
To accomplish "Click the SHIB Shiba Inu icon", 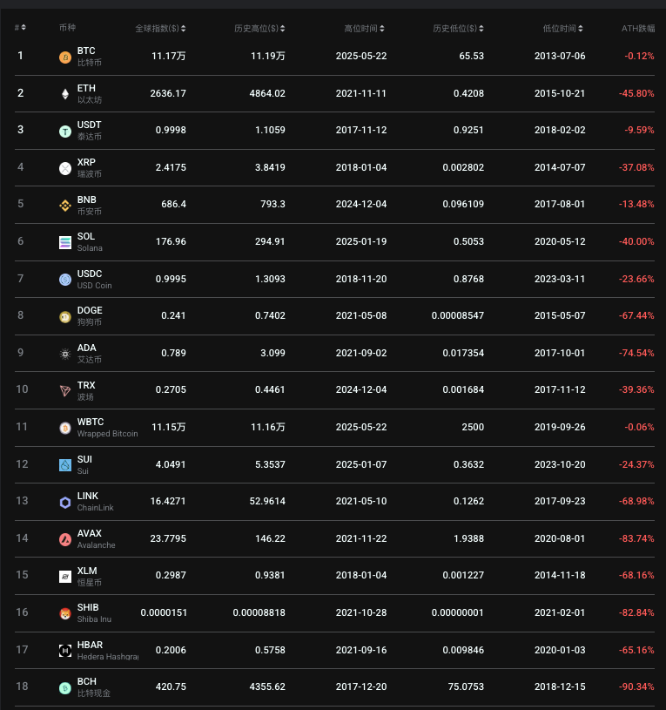I will pos(65,613).
